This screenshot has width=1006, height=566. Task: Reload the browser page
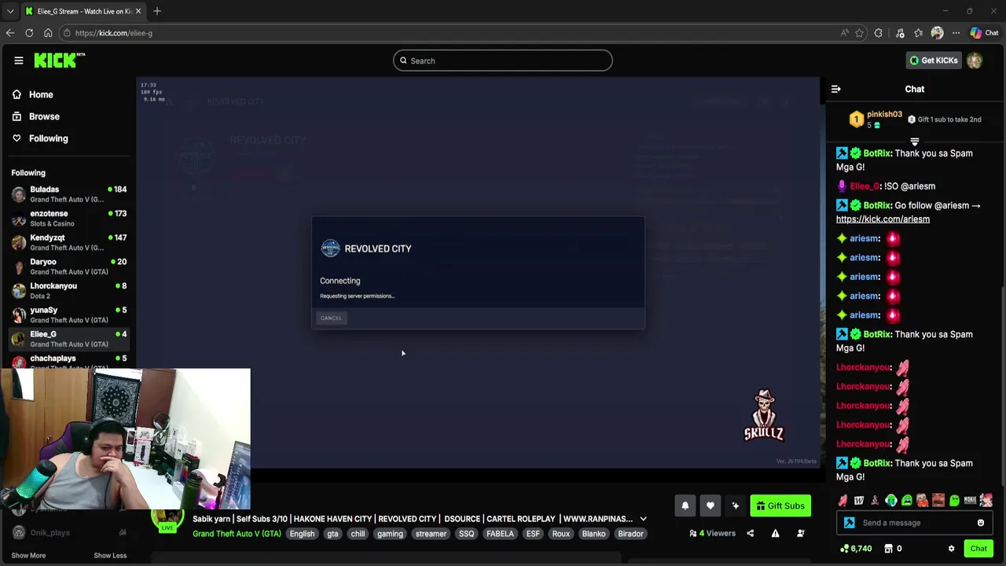pos(29,33)
